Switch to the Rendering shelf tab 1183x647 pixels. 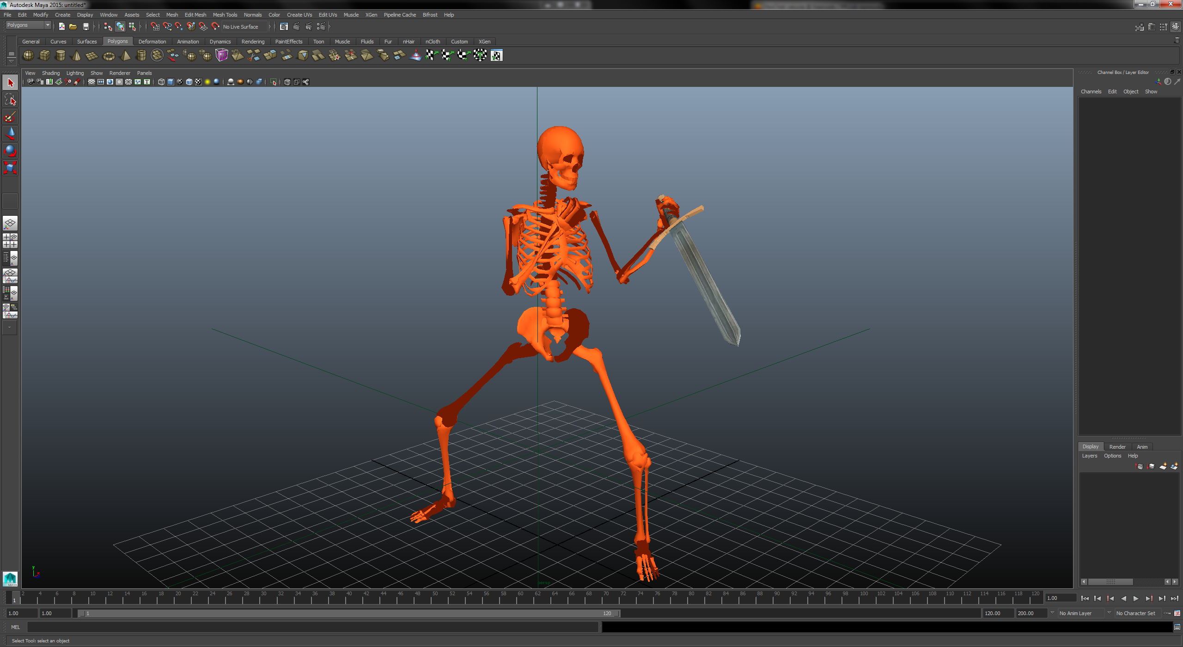pos(253,42)
